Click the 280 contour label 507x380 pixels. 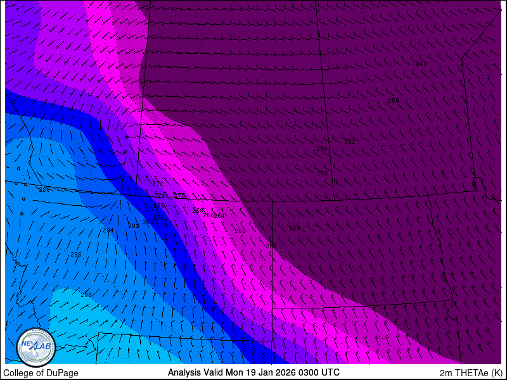(148, 222)
